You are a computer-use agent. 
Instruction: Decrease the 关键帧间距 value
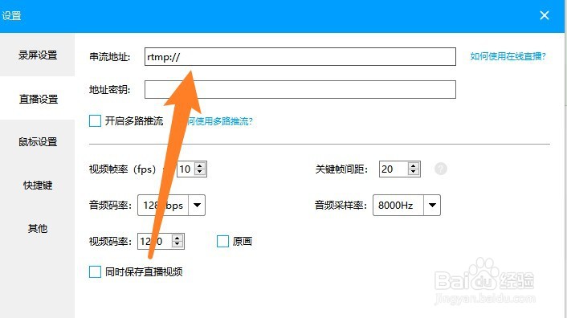414,173
